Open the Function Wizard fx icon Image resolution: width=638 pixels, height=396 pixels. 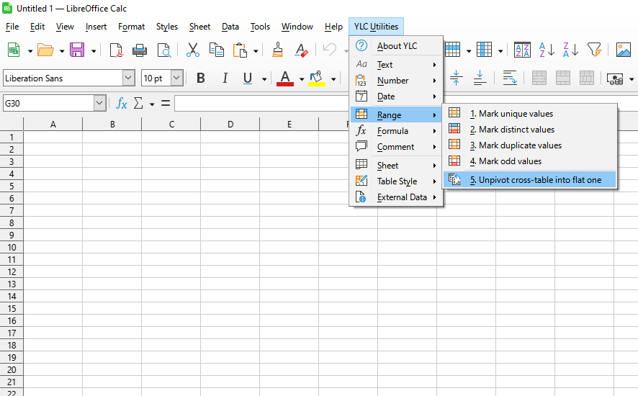pos(122,104)
